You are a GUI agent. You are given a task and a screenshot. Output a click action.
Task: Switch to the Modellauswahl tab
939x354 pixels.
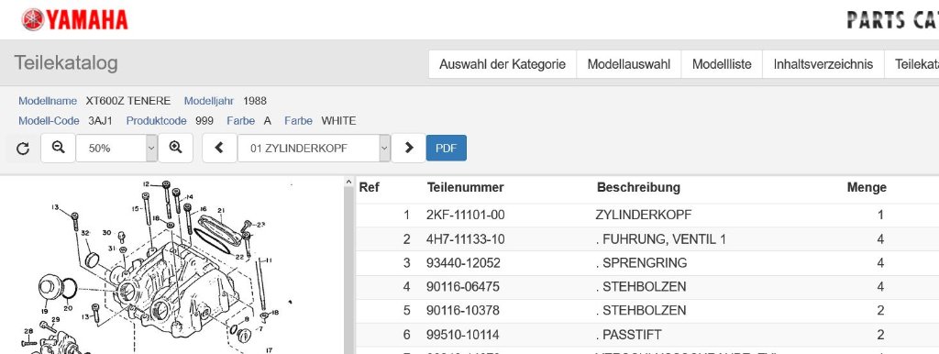pyautogui.click(x=629, y=64)
